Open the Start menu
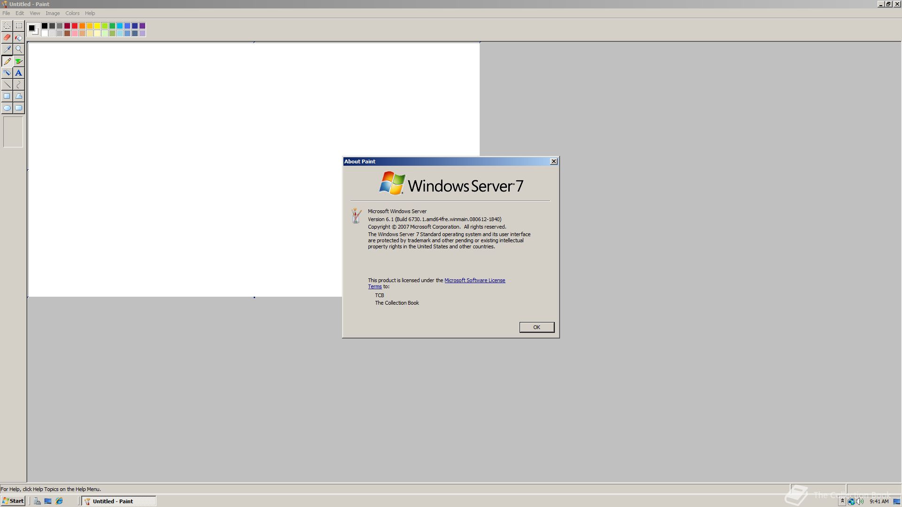Viewport: 902px width, 507px height. (13, 501)
